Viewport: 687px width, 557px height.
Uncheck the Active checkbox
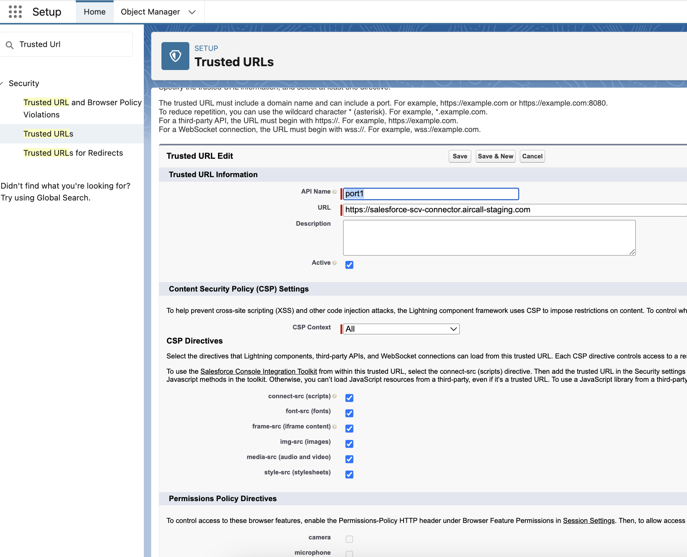point(349,265)
